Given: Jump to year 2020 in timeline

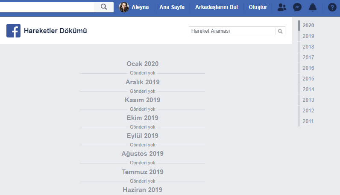Looking at the screenshot, I should [308, 26].
